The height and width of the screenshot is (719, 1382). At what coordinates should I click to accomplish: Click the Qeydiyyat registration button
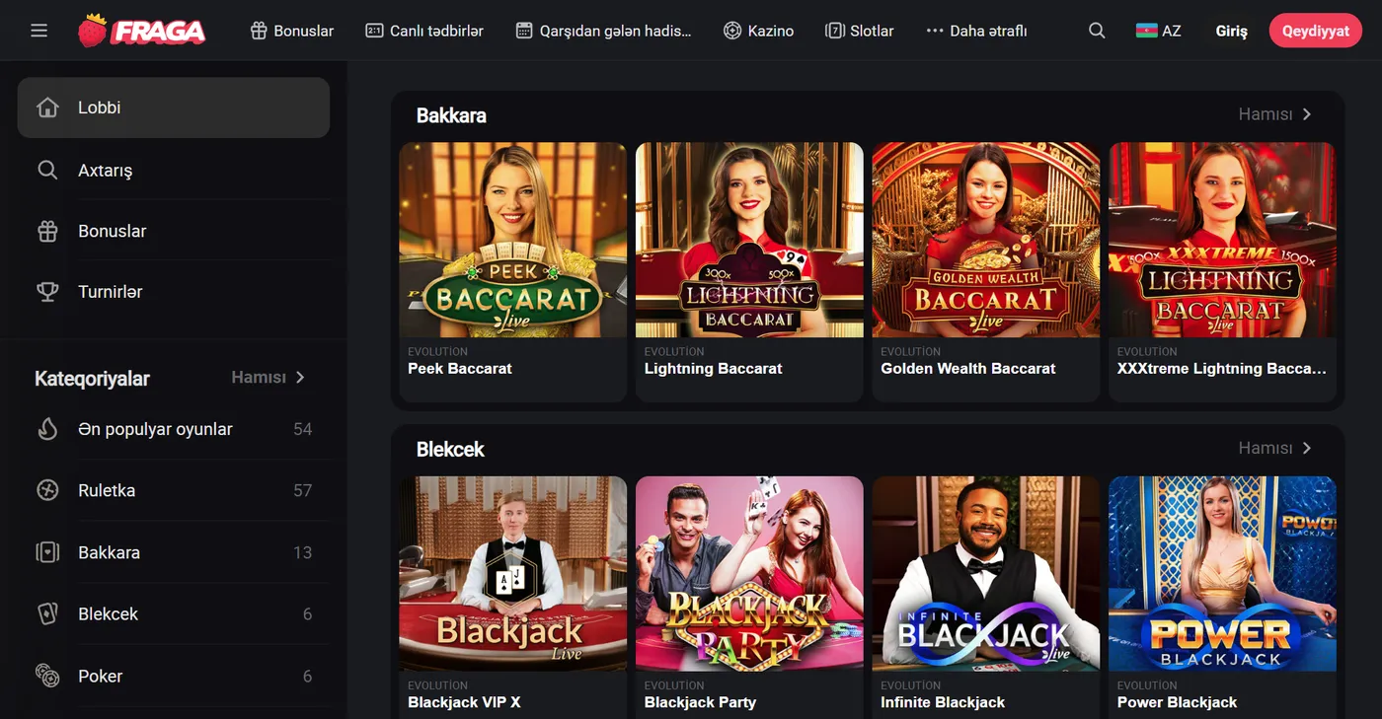click(x=1315, y=31)
